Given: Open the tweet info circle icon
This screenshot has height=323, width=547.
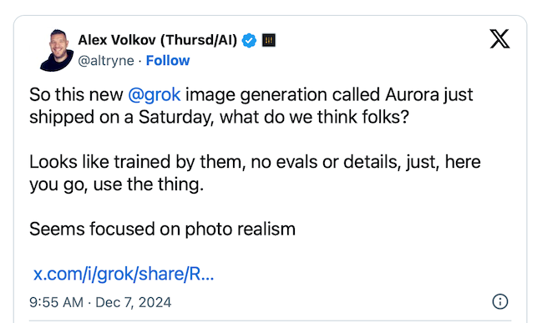Looking at the screenshot, I should tap(500, 301).
